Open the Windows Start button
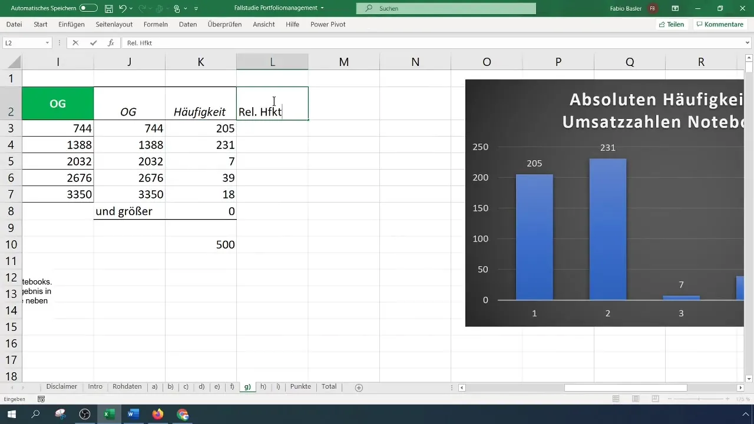Screen dimensions: 754x424 (11, 415)
